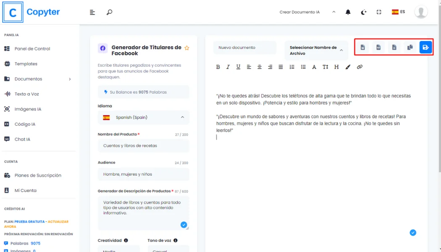Expand Seleccionar Nombre de Archivo dropdown

tap(316, 50)
